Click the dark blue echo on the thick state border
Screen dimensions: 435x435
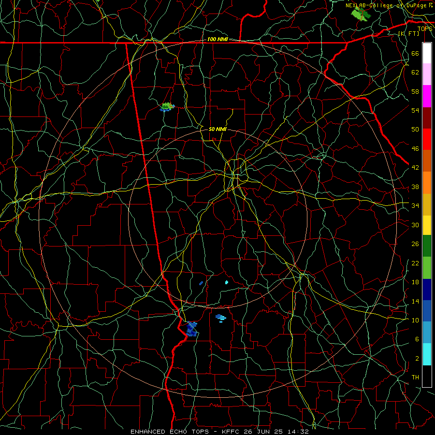click(x=192, y=329)
